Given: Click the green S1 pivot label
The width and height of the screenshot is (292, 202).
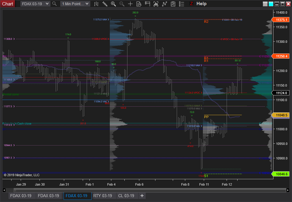Looking at the screenshot, I should 206,176.
